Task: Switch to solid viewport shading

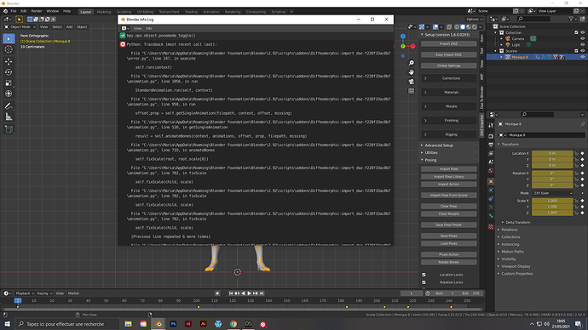Action: coord(463,27)
